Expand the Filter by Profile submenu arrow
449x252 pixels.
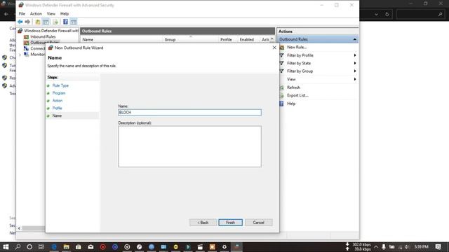click(x=355, y=55)
